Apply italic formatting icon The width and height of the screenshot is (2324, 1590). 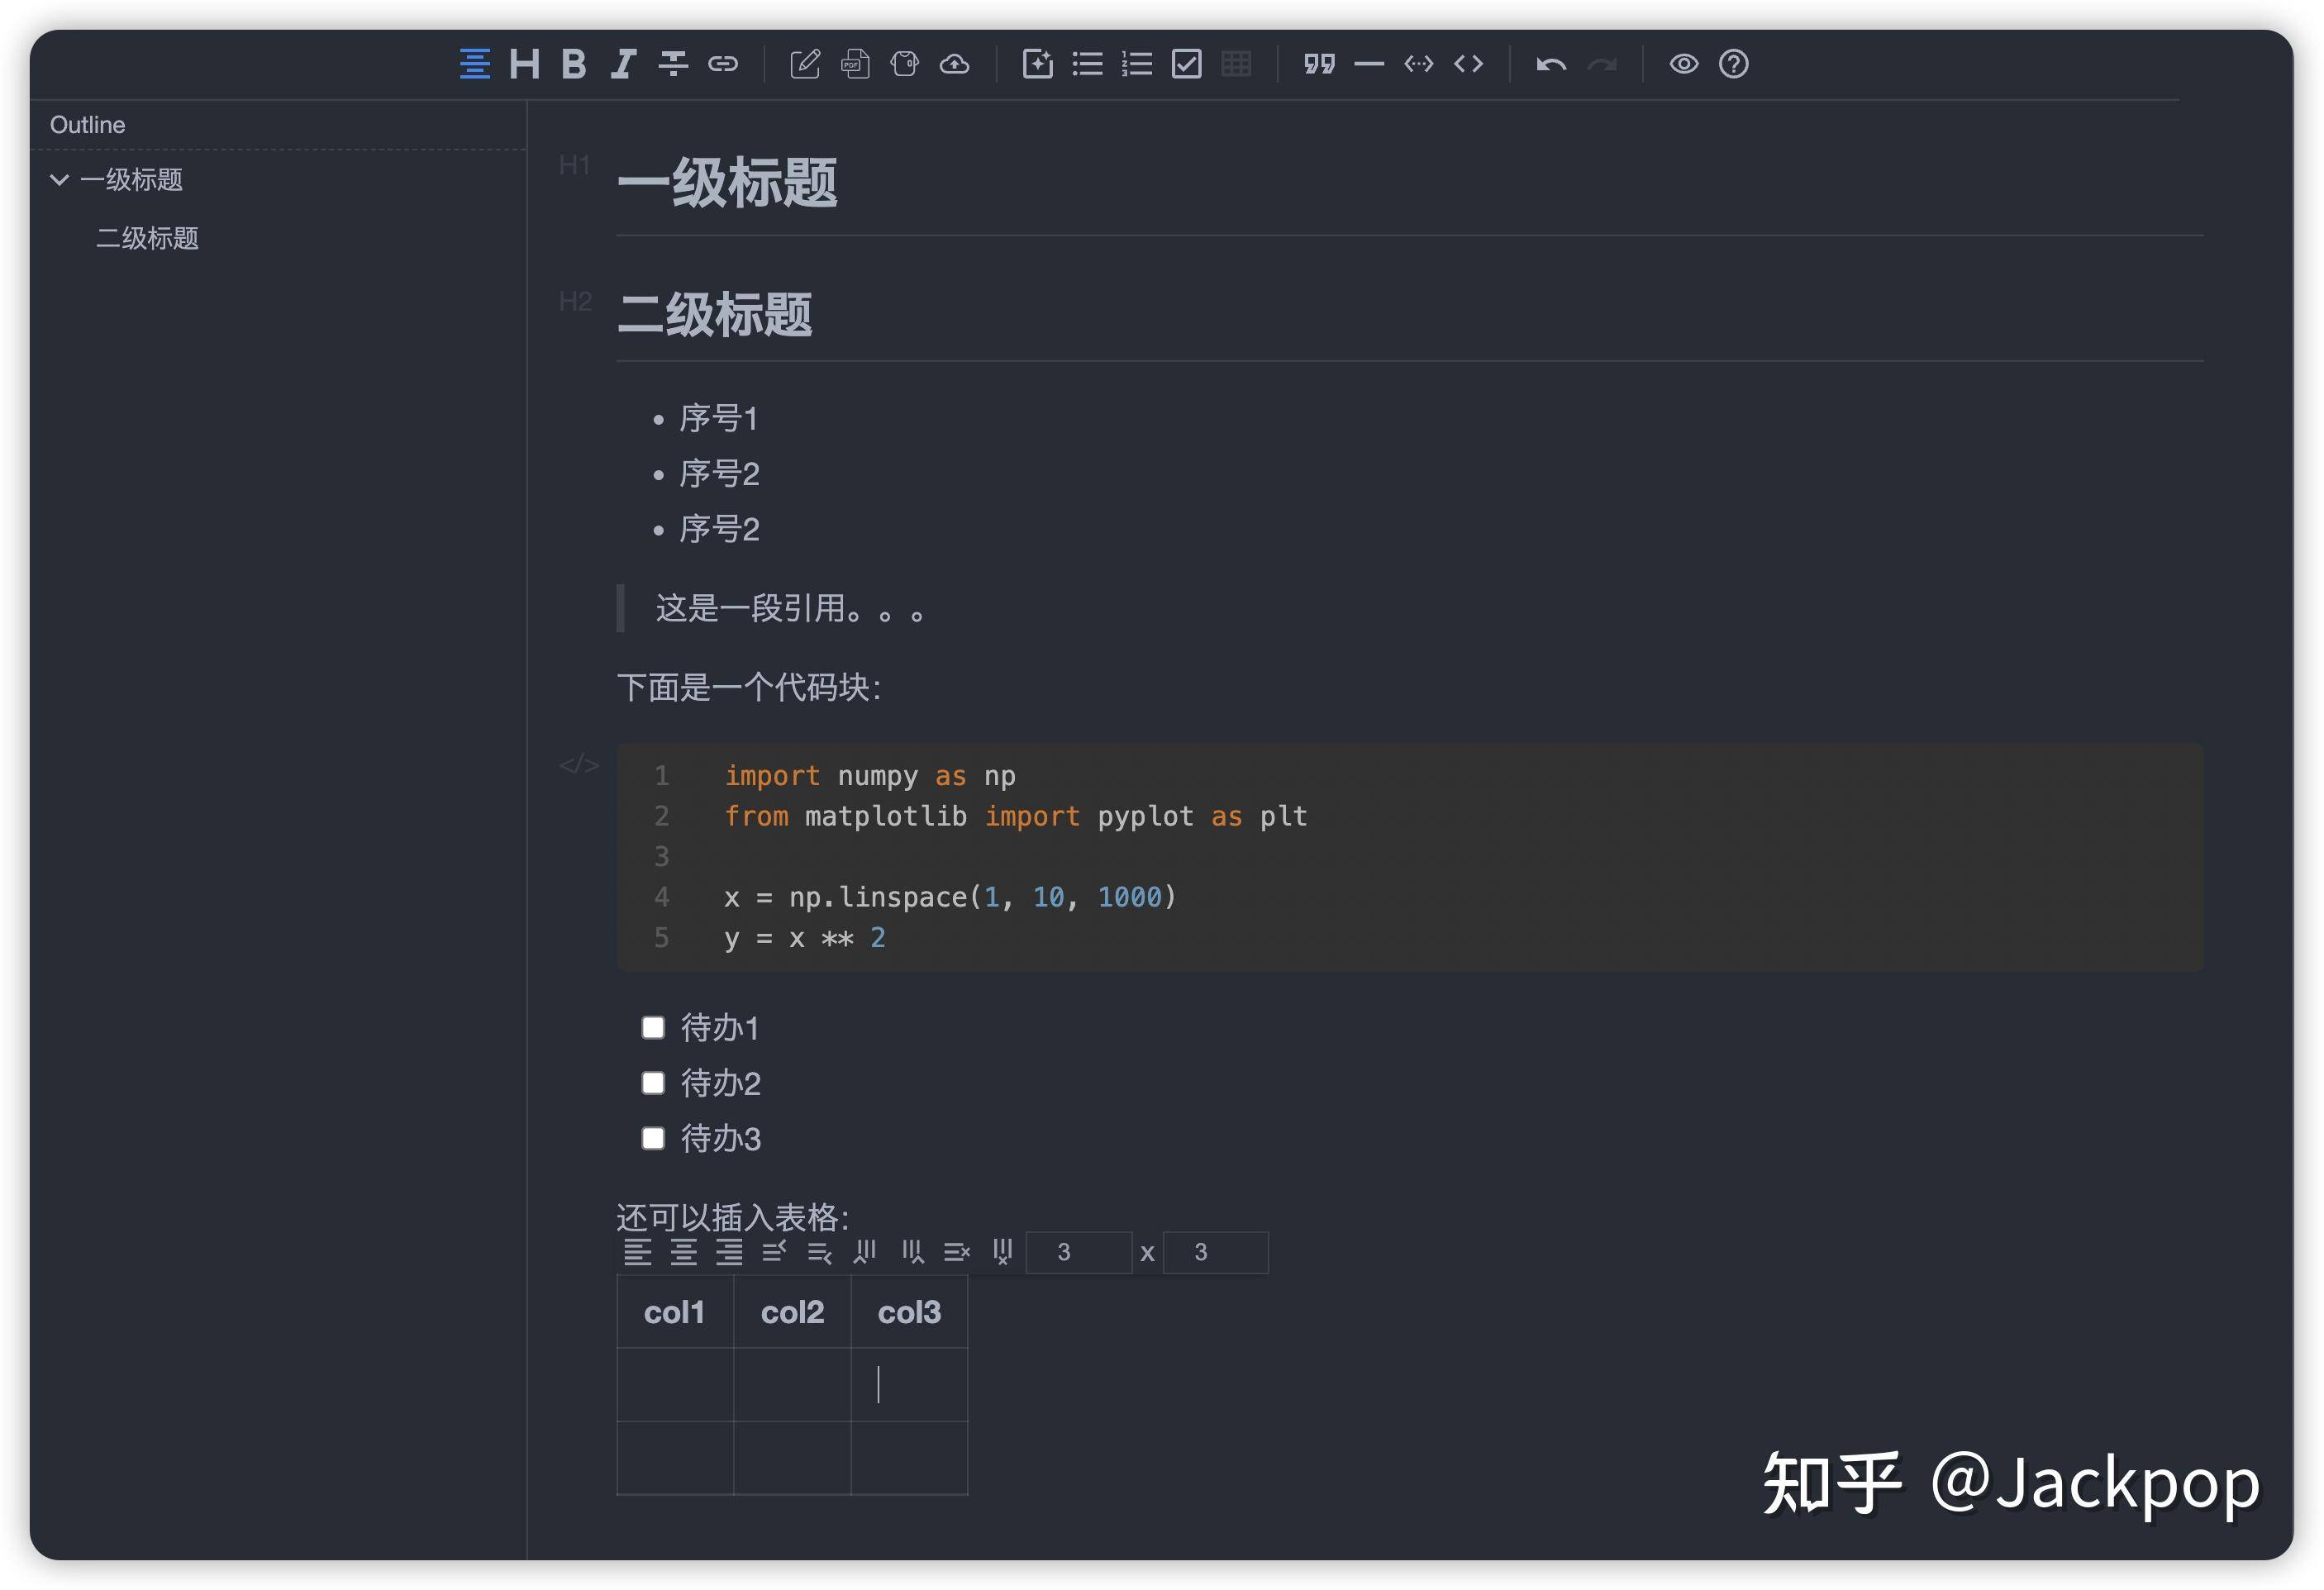click(x=623, y=64)
